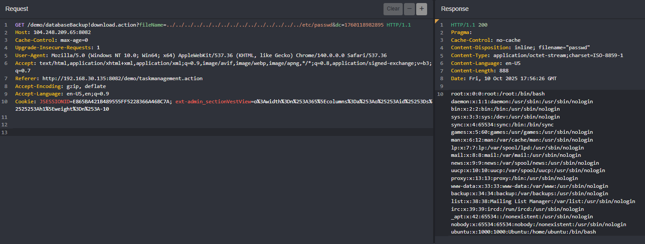The image size is (645, 244).
Task: Click the backup:x:34:34 passwd entry
Action: pyautogui.click(x=529, y=193)
